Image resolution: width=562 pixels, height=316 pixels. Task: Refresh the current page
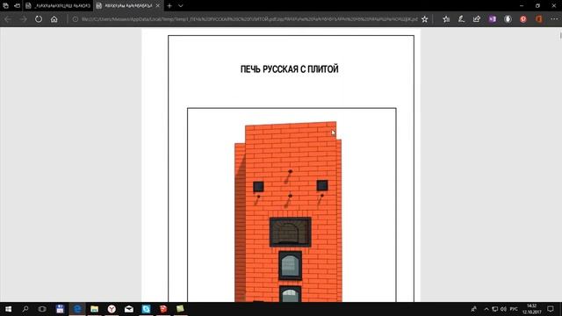[x=39, y=19]
